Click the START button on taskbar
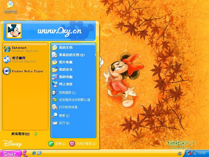The width and height of the screenshot is (209, 157). click(11, 154)
